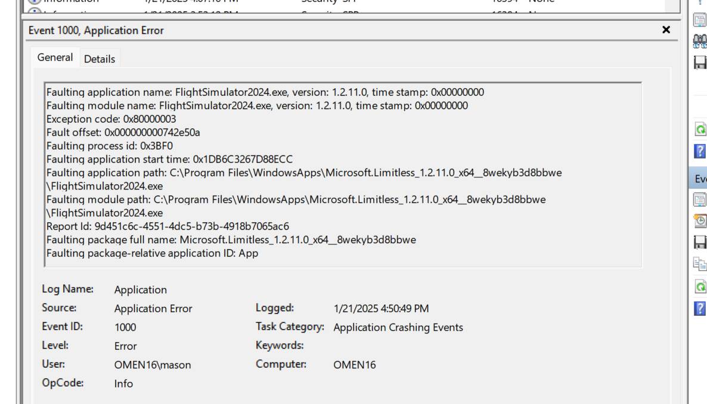Click the Event ID value 1000 field
The width and height of the screenshot is (707, 404).
(125, 327)
